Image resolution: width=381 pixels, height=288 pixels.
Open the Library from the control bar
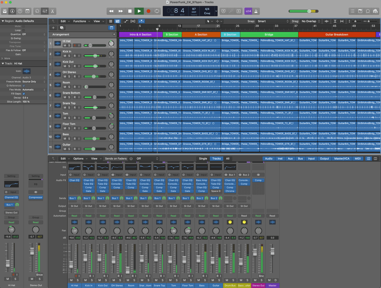pyautogui.click(x=5, y=11)
